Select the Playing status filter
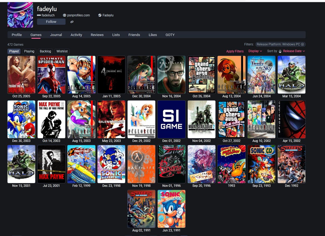This screenshot has width=325, height=236. pos(29,51)
